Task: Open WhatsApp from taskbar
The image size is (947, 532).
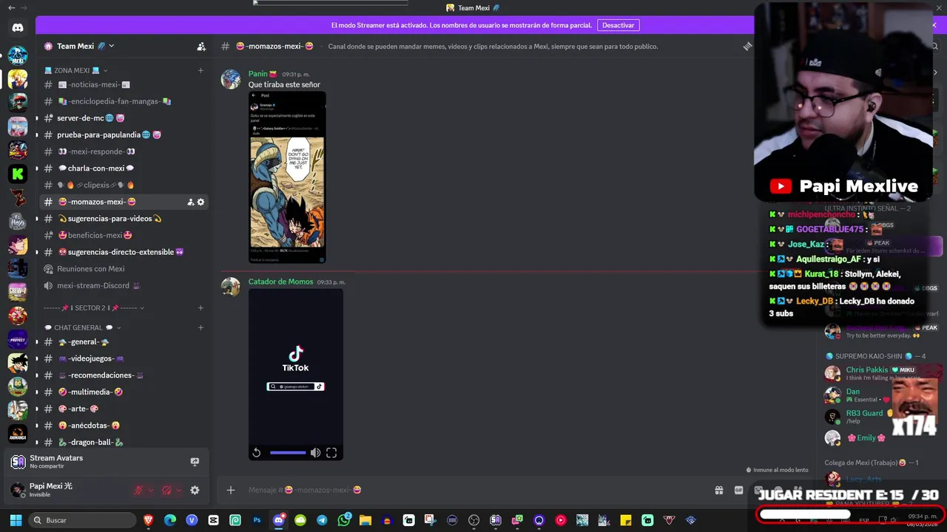Action: coord(344,520)
